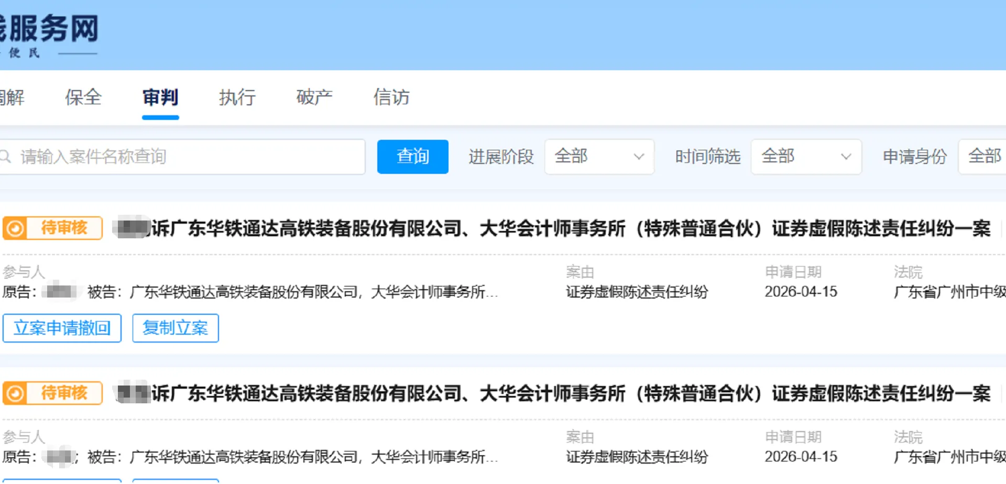Click 待审核 status icon on second case
Viewport: 1006px width, 484px height.
point(15,393)
